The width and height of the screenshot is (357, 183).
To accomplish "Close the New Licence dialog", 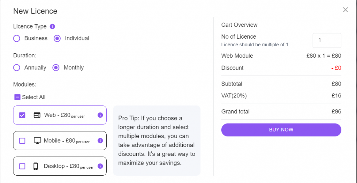I will click(x=345, y=10).
